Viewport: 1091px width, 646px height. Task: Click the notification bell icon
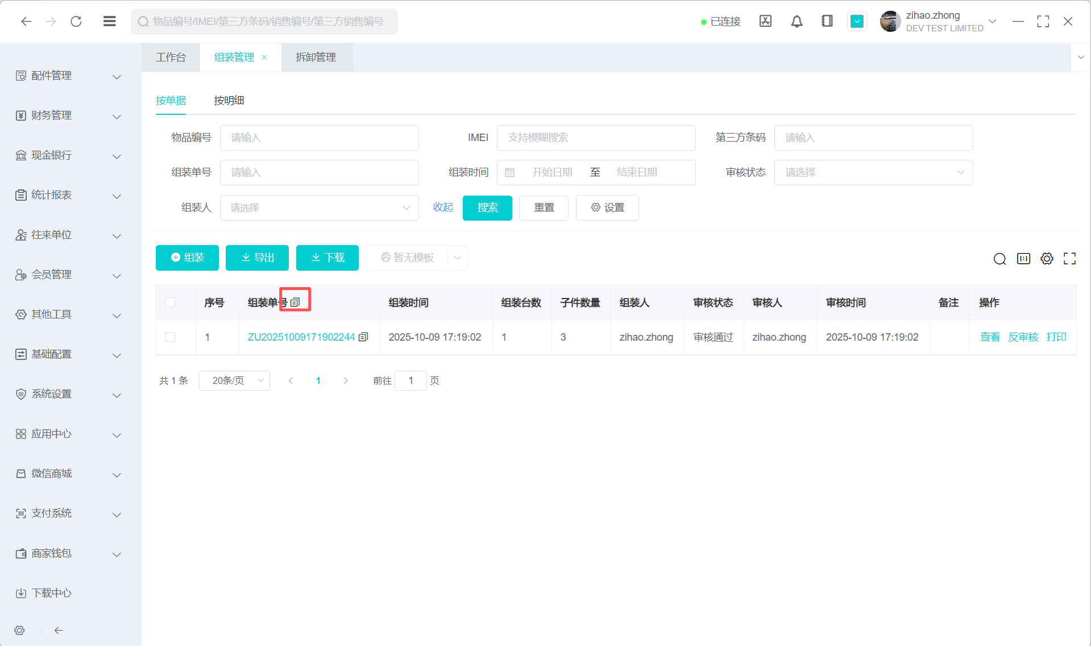click(797, 22)
